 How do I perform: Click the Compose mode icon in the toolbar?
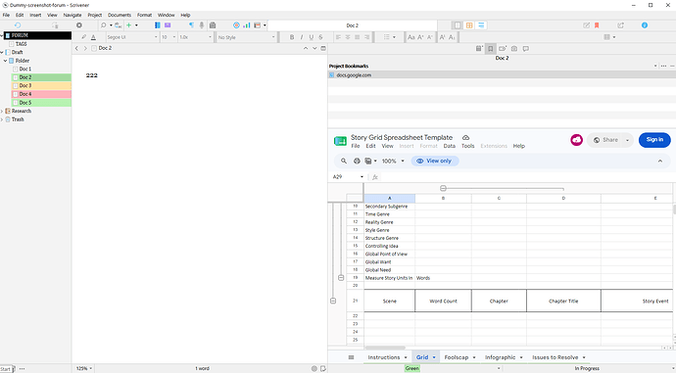click(168, 25)
